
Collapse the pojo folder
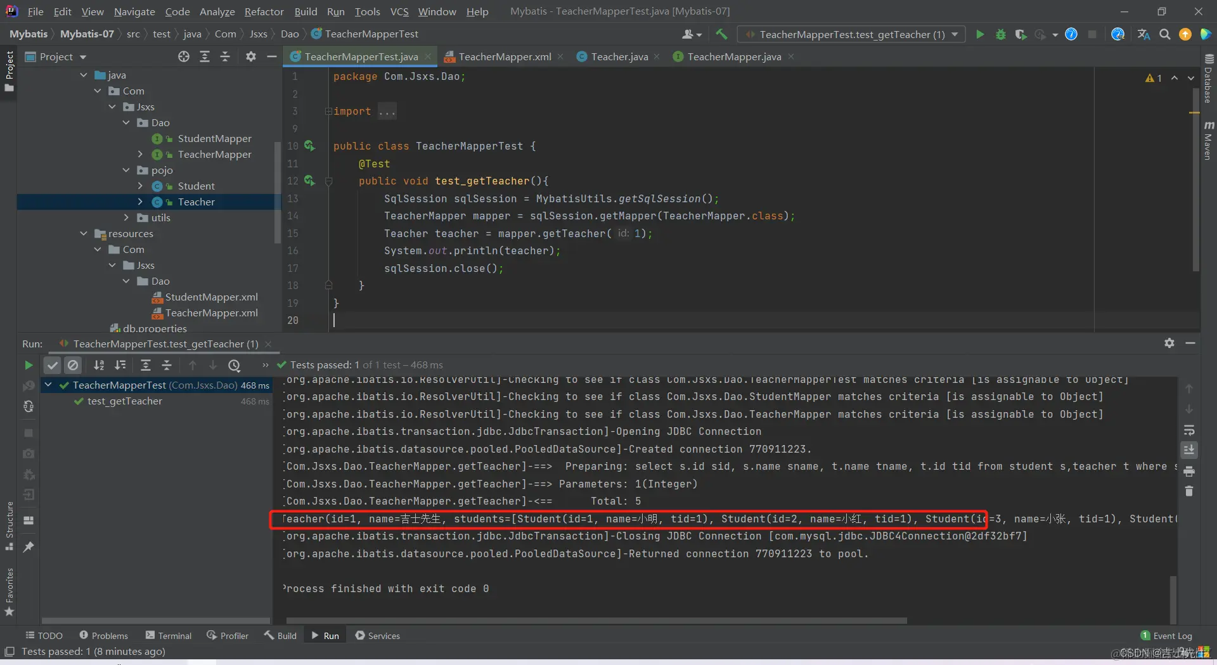coord(126,170)
